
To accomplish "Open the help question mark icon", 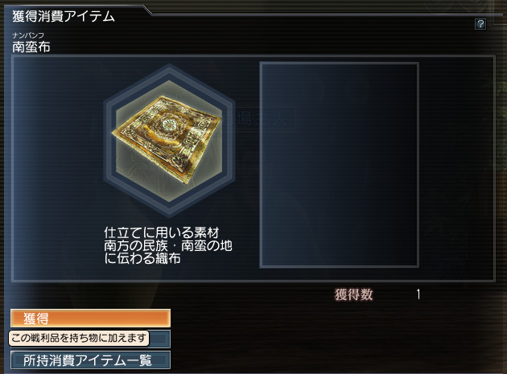I will point(480,24).
